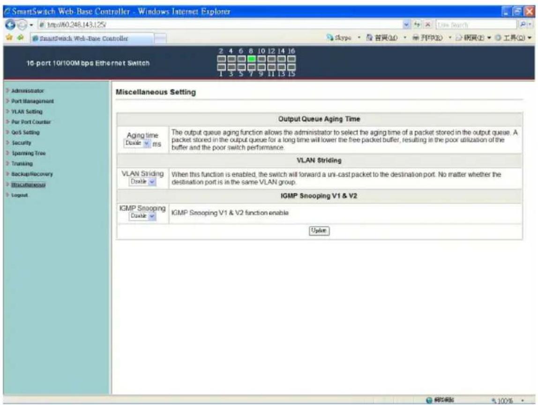Click the Miscellaneous Setting heading text
Screen dimensions: 538x405
(156, 92)
